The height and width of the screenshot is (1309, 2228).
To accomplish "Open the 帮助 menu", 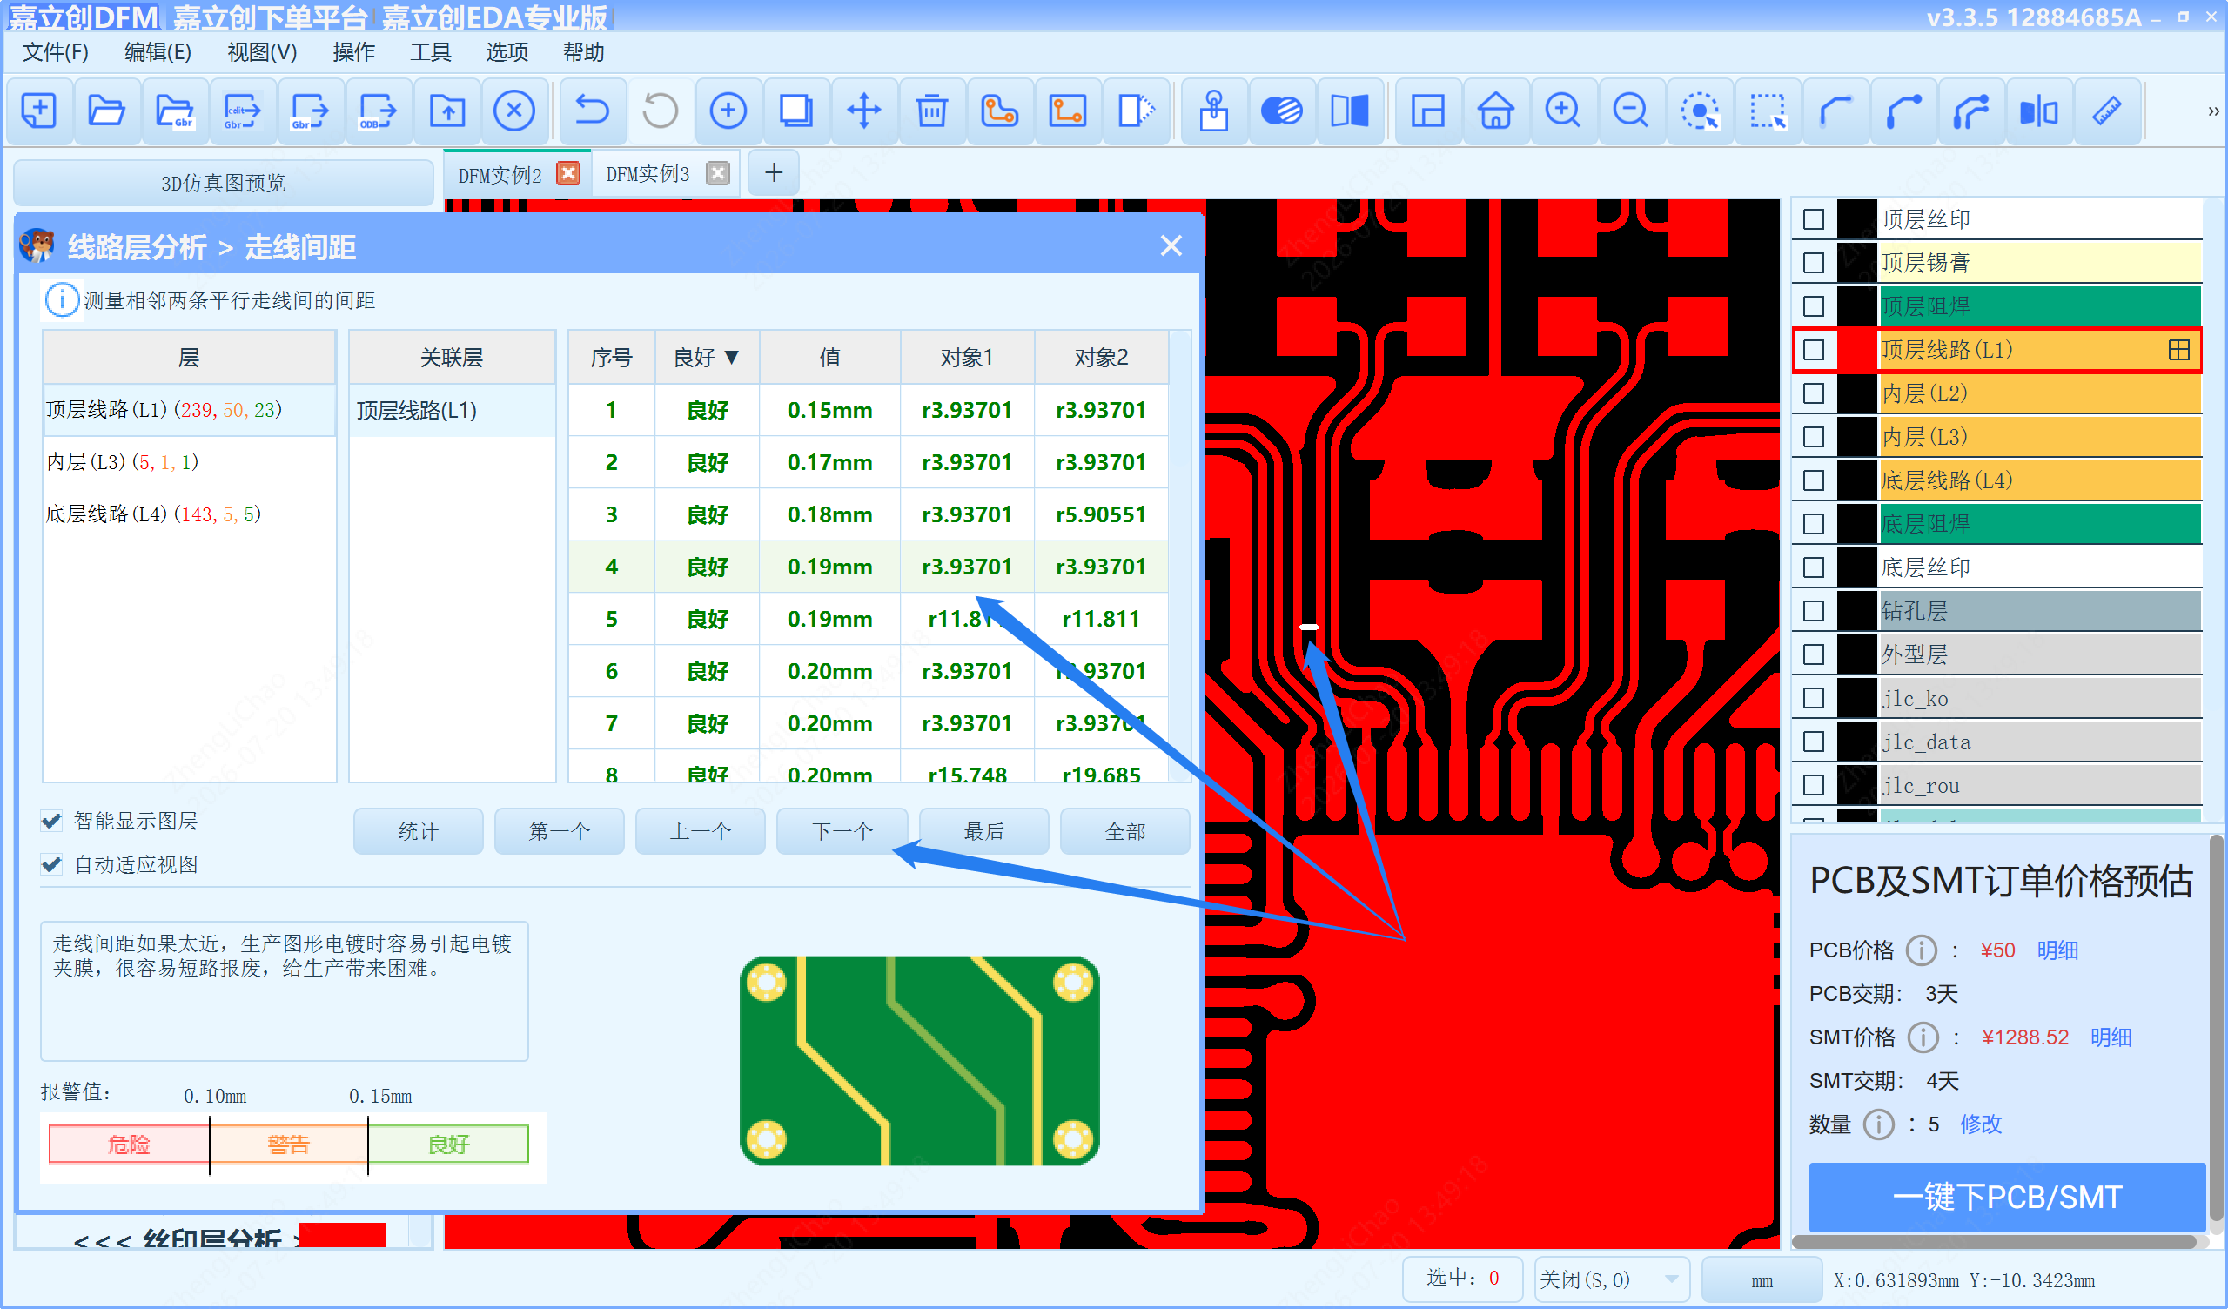I will click(x=583, y=52).
